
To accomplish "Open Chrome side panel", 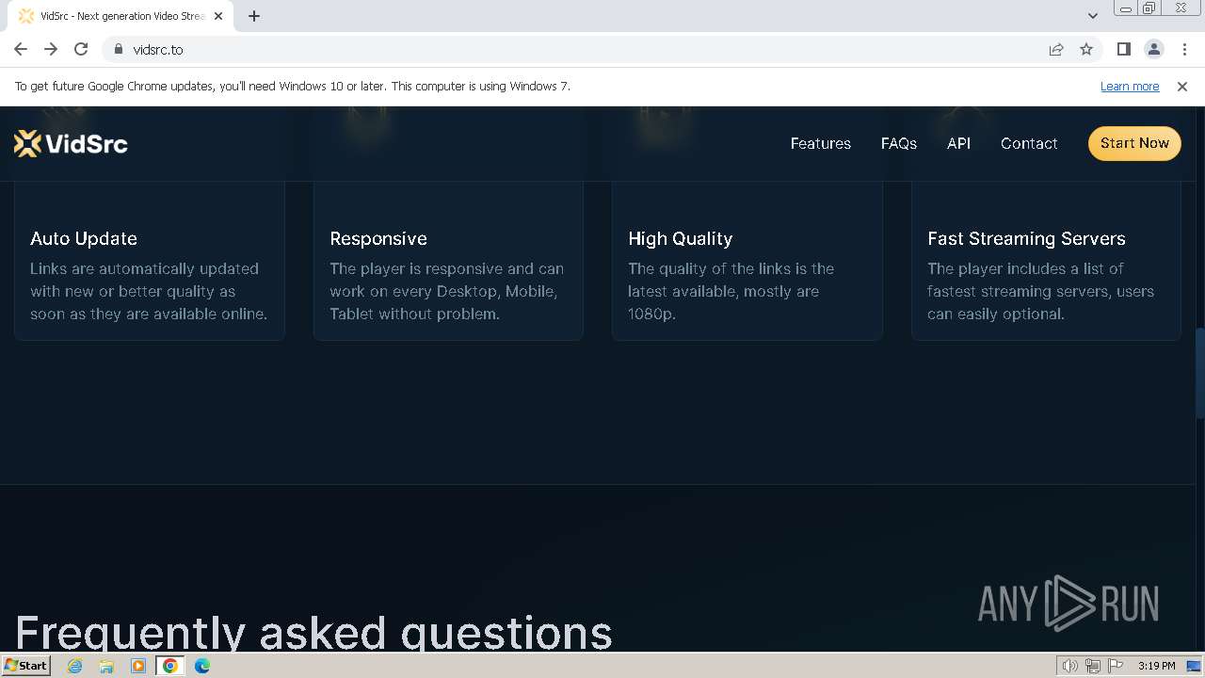I will [1123, 49].
